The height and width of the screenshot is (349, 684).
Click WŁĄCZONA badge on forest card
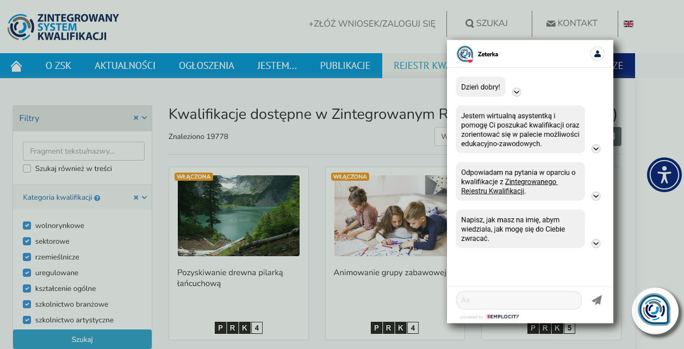pos(194,177)
